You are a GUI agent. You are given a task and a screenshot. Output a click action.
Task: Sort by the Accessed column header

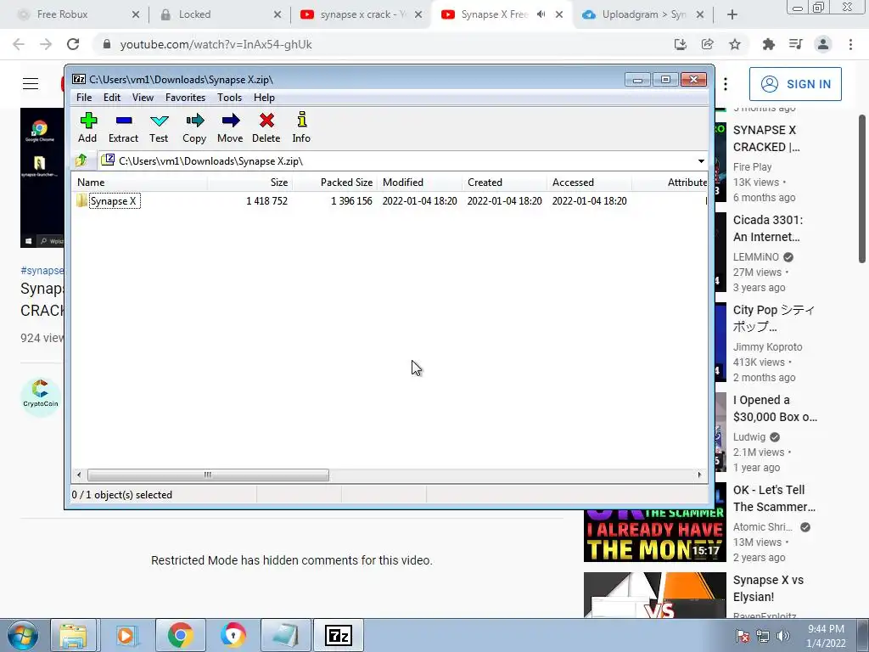point(589,183)
